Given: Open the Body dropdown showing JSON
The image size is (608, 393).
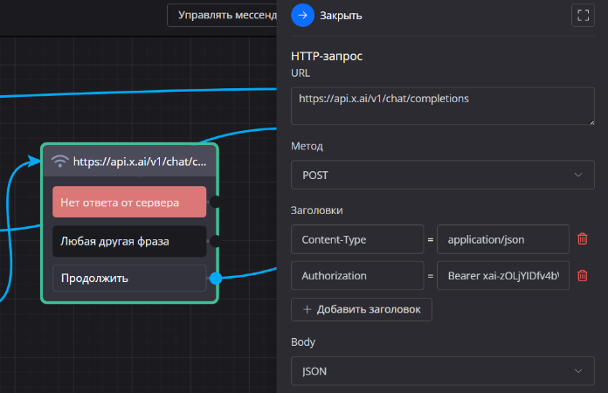Looking at the screenshot, I should tap(442, 372).
